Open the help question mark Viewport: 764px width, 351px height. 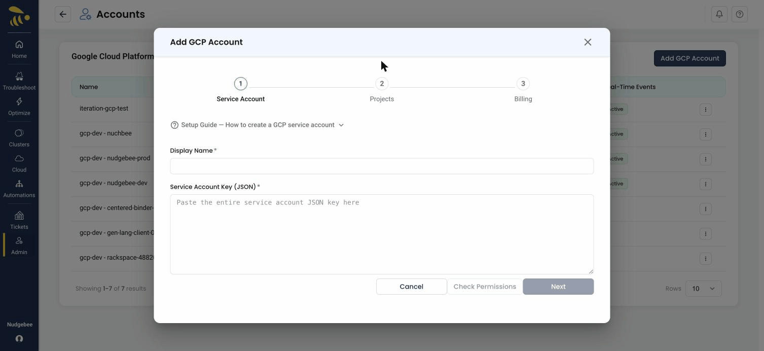pos(740,14)
